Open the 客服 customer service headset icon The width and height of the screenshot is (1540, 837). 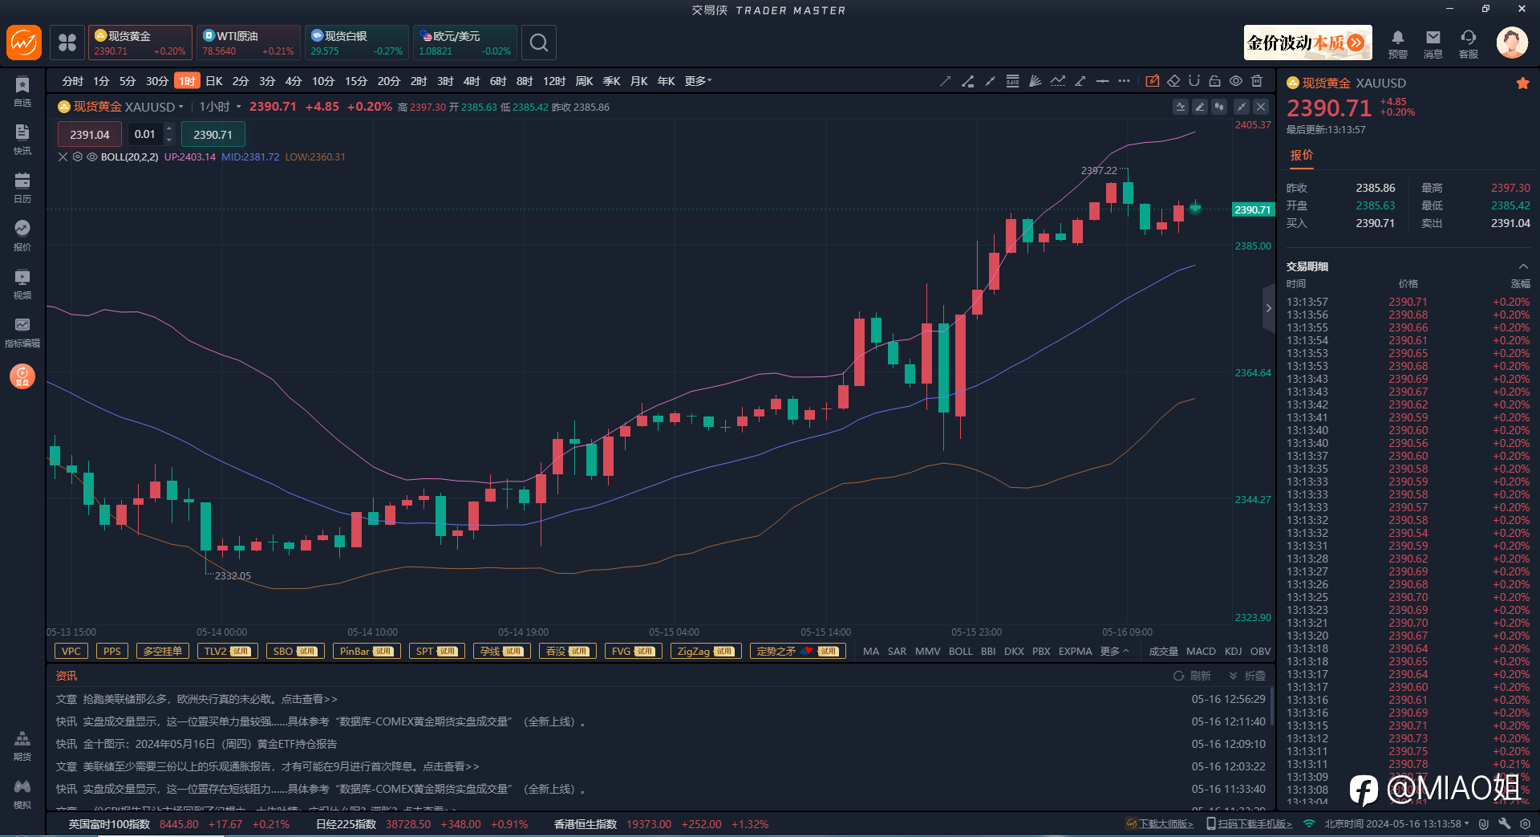(x=1469, y=43)
